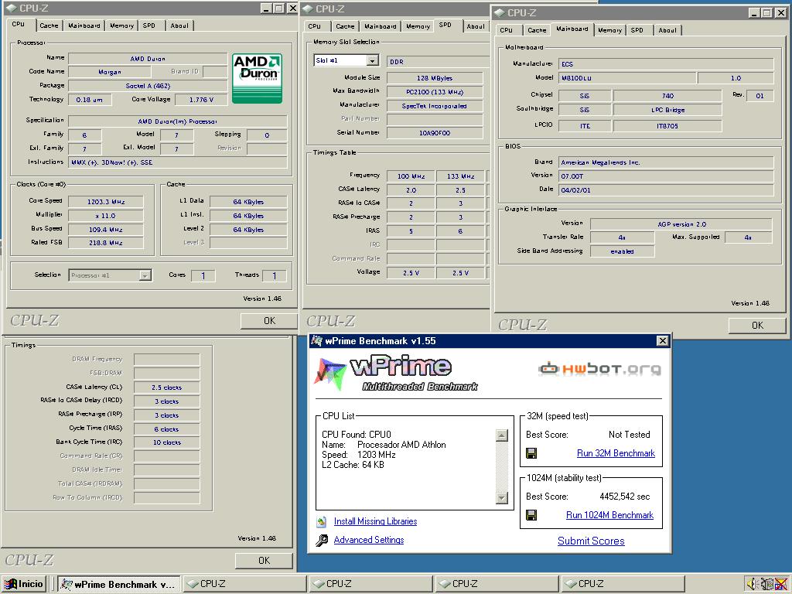This screenshot has width=792, height=594.
Task: Open Install Missing Libraries link
Action: pos(375,521)
